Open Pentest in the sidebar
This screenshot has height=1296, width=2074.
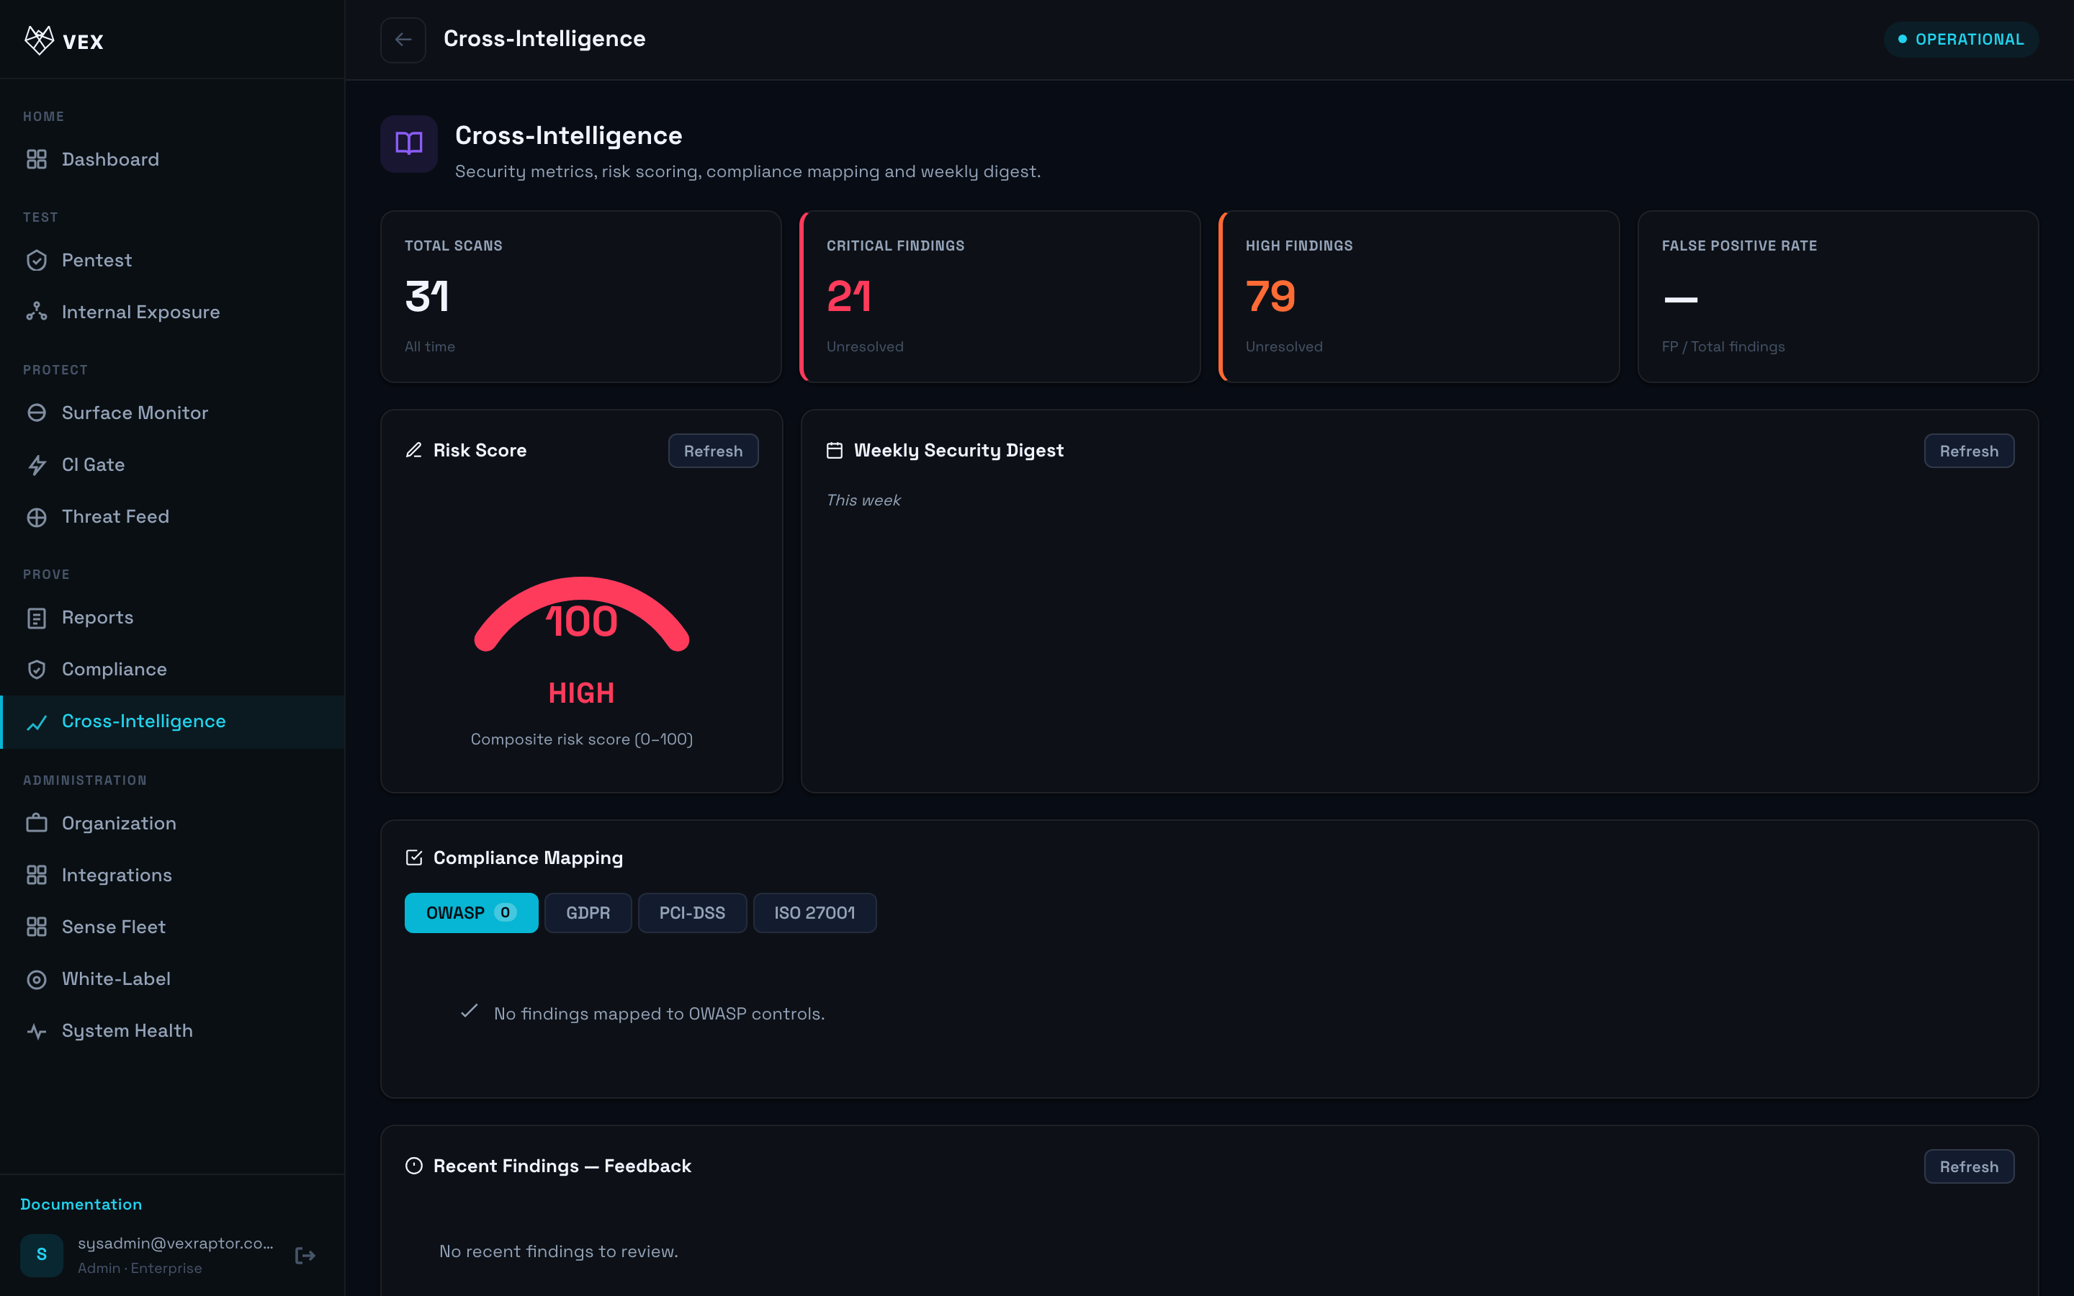click(x=172, y=261)
